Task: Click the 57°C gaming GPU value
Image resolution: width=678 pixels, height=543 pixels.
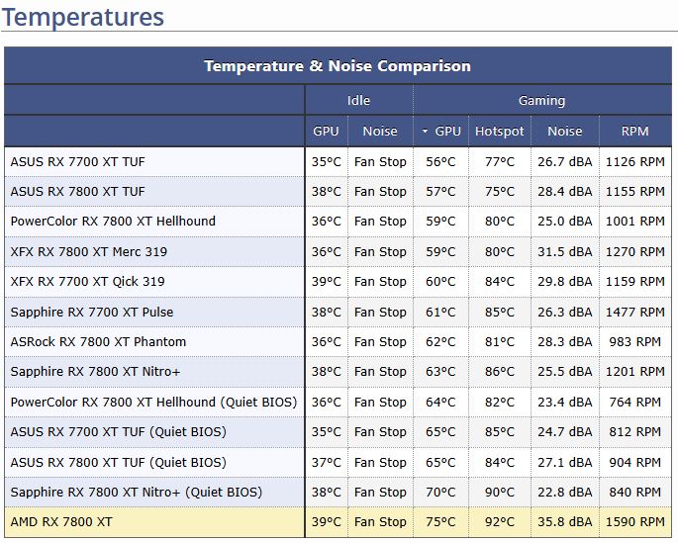Action: [x=440, y=191]
